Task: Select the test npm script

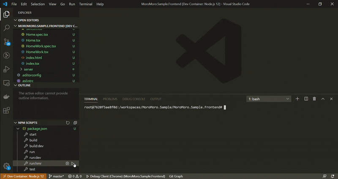Action: click(46, 169)
